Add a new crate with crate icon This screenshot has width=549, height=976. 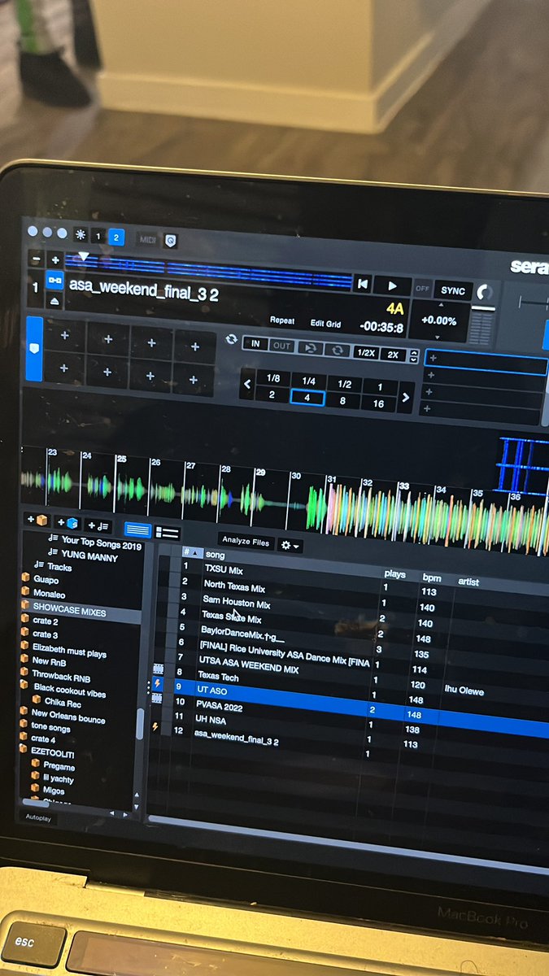tap(37, 520)
